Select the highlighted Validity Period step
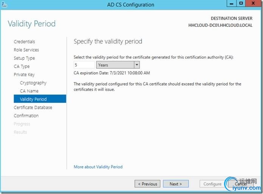The height and width of the screenshot is (194, 263). (x=33, y=99)
